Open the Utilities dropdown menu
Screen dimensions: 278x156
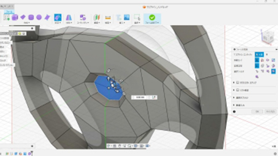[83, 23]
